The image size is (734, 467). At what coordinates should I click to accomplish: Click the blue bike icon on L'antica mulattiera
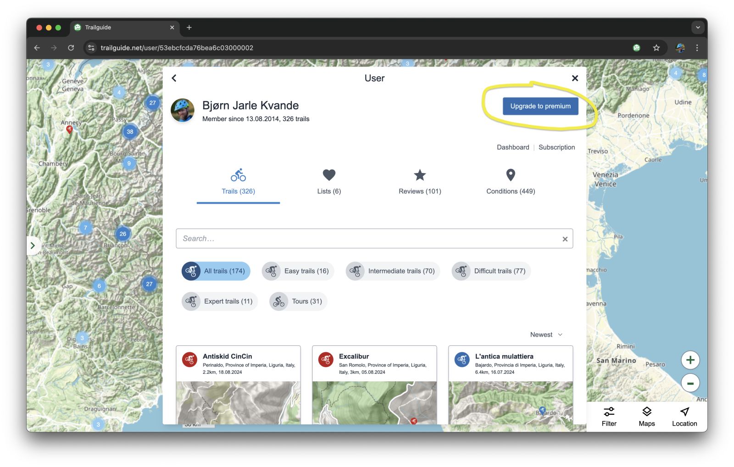(x=462, y=360)
